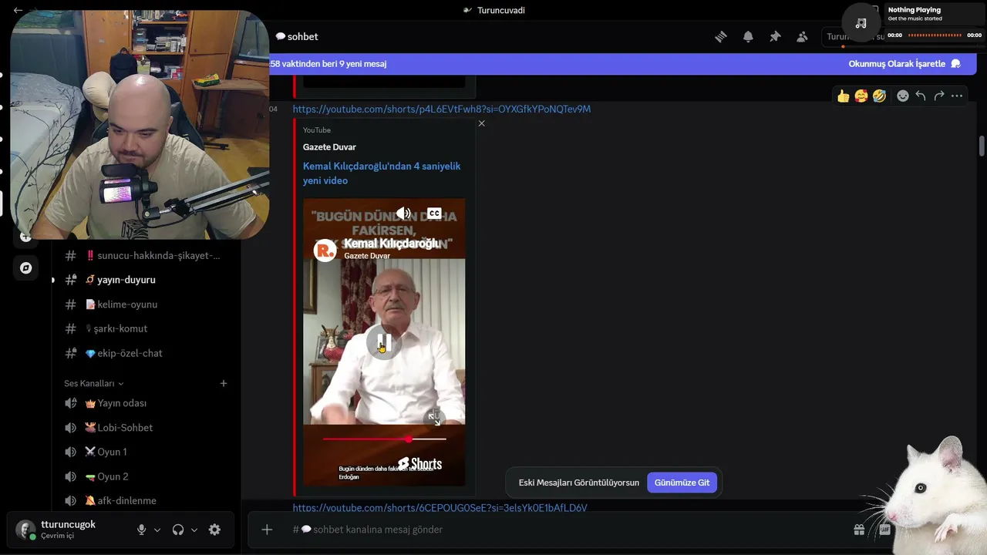Open the Shorts logo on video

click(x=419, y=463)
